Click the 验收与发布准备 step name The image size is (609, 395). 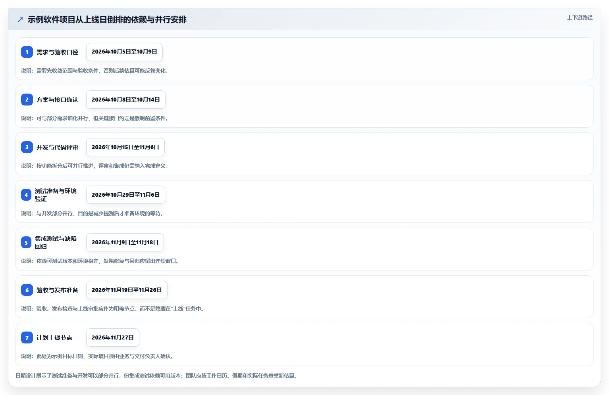coord(57,290)
